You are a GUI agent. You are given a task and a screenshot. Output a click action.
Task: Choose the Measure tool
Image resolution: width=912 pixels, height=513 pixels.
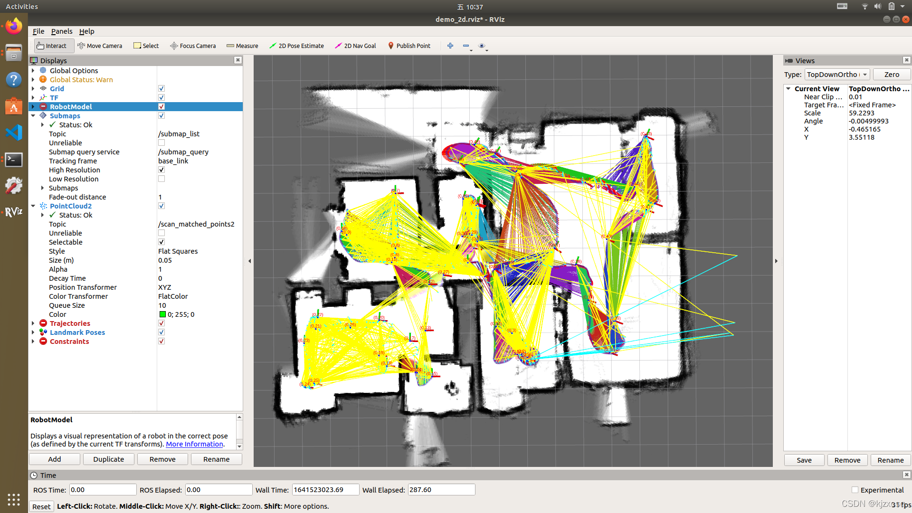[242, 46]
